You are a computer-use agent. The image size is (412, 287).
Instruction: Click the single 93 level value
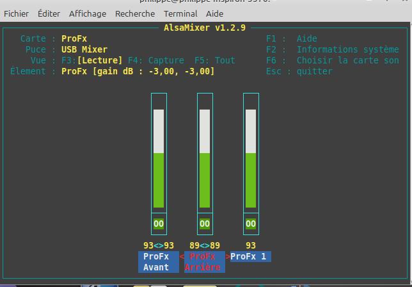click(x=251, y=245)
